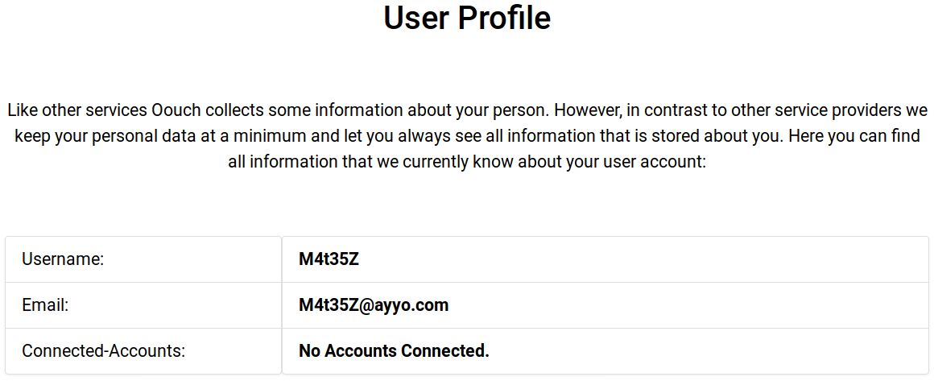
Task: Click the "No Accounts Connected." text
Action: pos(394,351)
